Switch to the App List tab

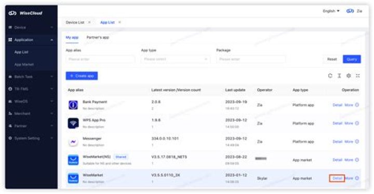pos(108,22)
